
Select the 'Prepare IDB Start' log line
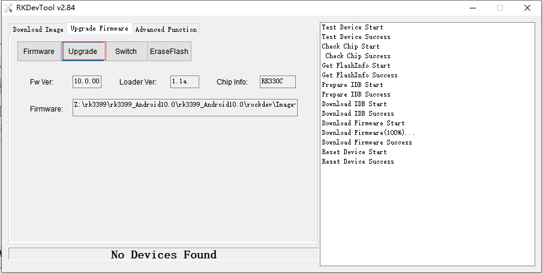point(352,85)
